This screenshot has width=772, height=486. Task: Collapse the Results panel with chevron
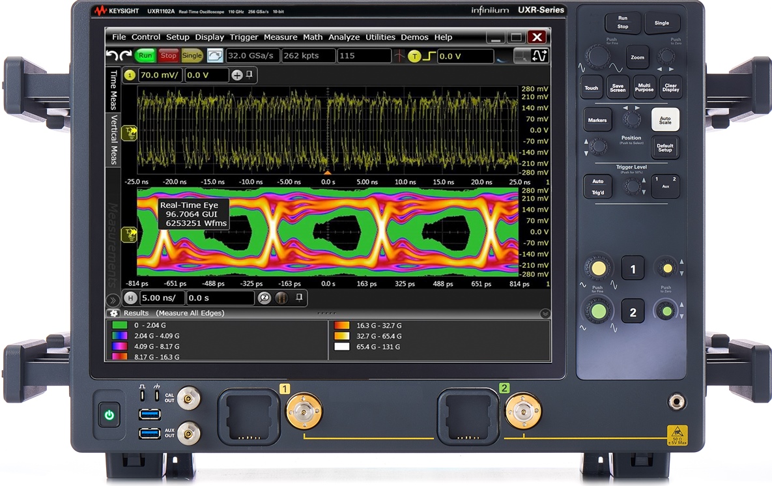coord(545,313)
